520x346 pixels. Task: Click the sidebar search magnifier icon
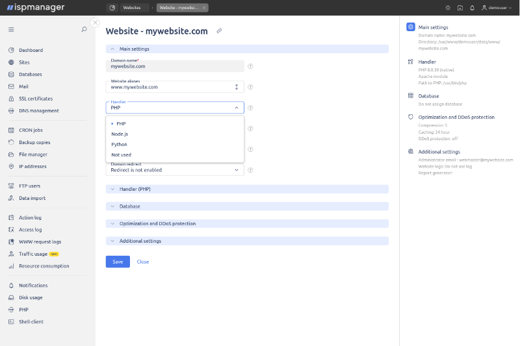coord(84,29)
